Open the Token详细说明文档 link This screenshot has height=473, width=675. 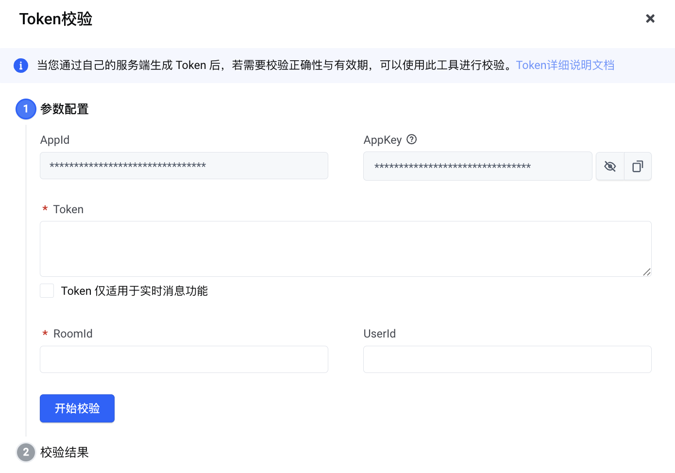point(565,65)
